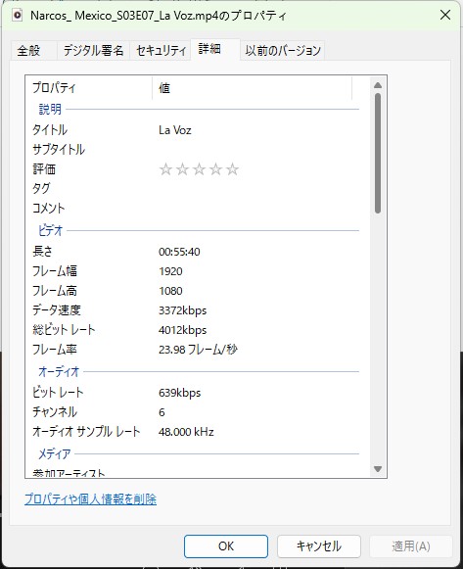463x569 pixels.
Task: Click the プロパティ column header
Action: [x=89, y=88]
